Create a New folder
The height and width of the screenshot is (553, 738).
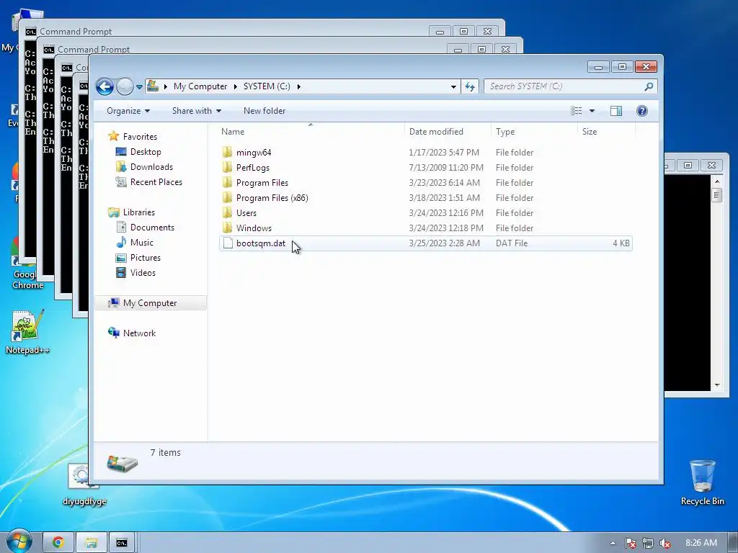[264, 111]
